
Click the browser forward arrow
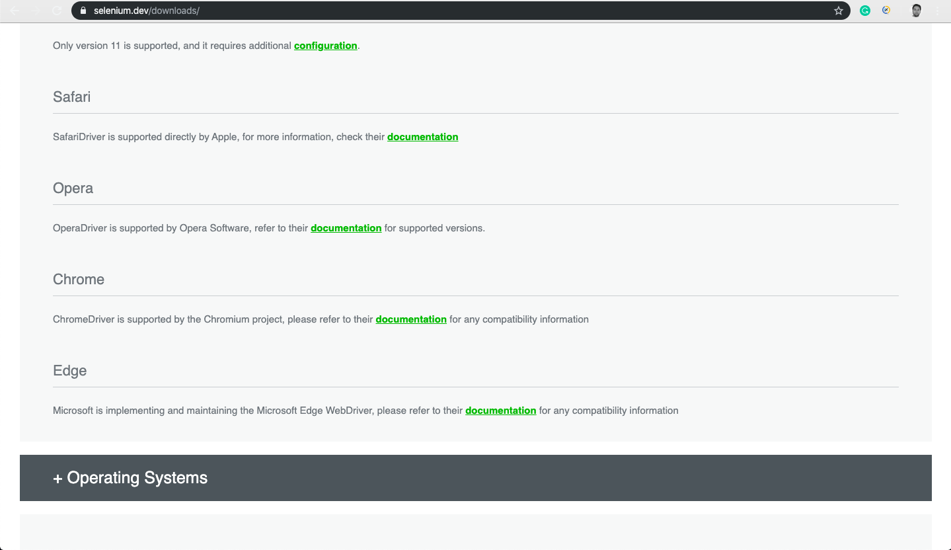pos(36,11)
